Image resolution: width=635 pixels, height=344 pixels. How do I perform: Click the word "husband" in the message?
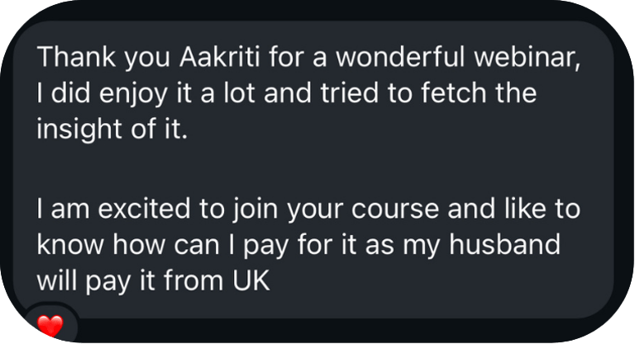pyautogui.click(x=513, y=247)
